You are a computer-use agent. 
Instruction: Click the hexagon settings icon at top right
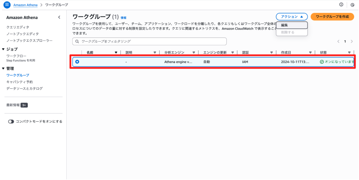352,5
